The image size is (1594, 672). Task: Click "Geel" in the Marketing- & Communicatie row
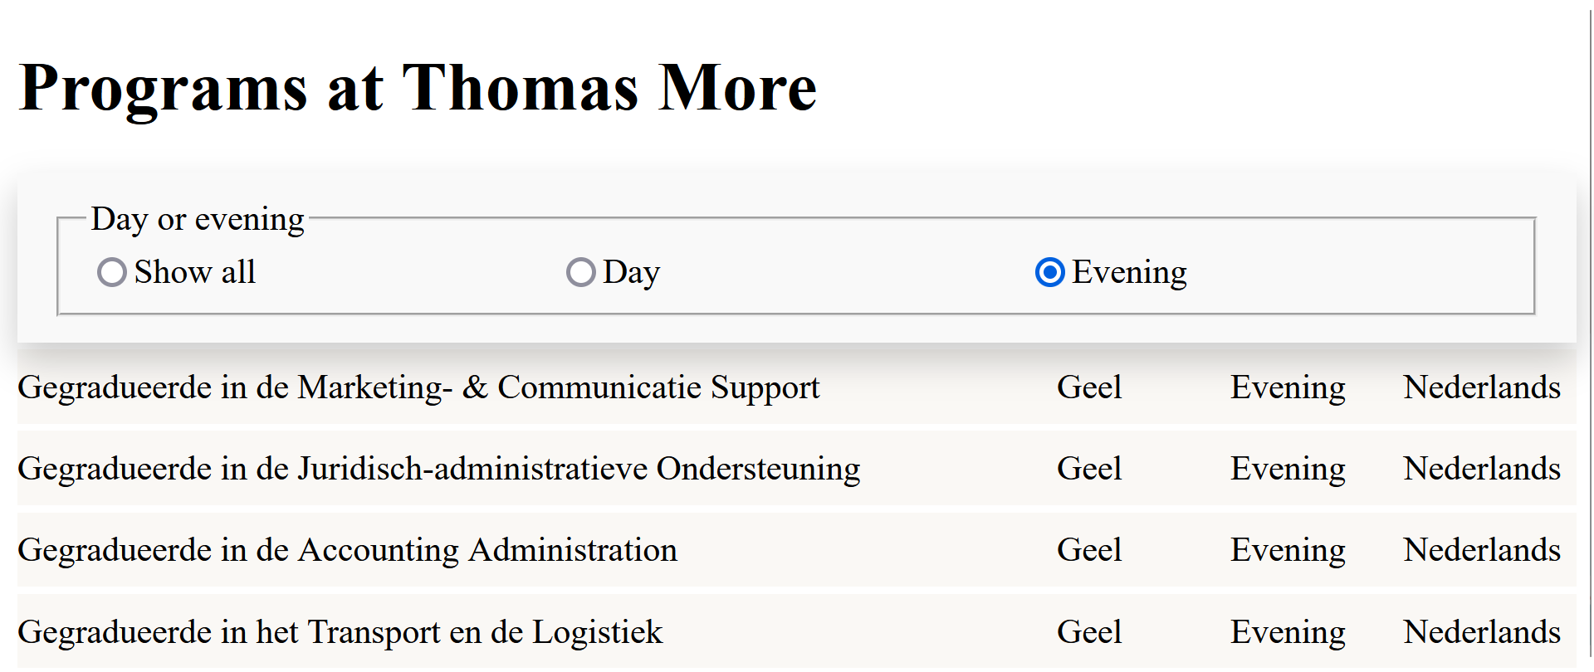1088,387
